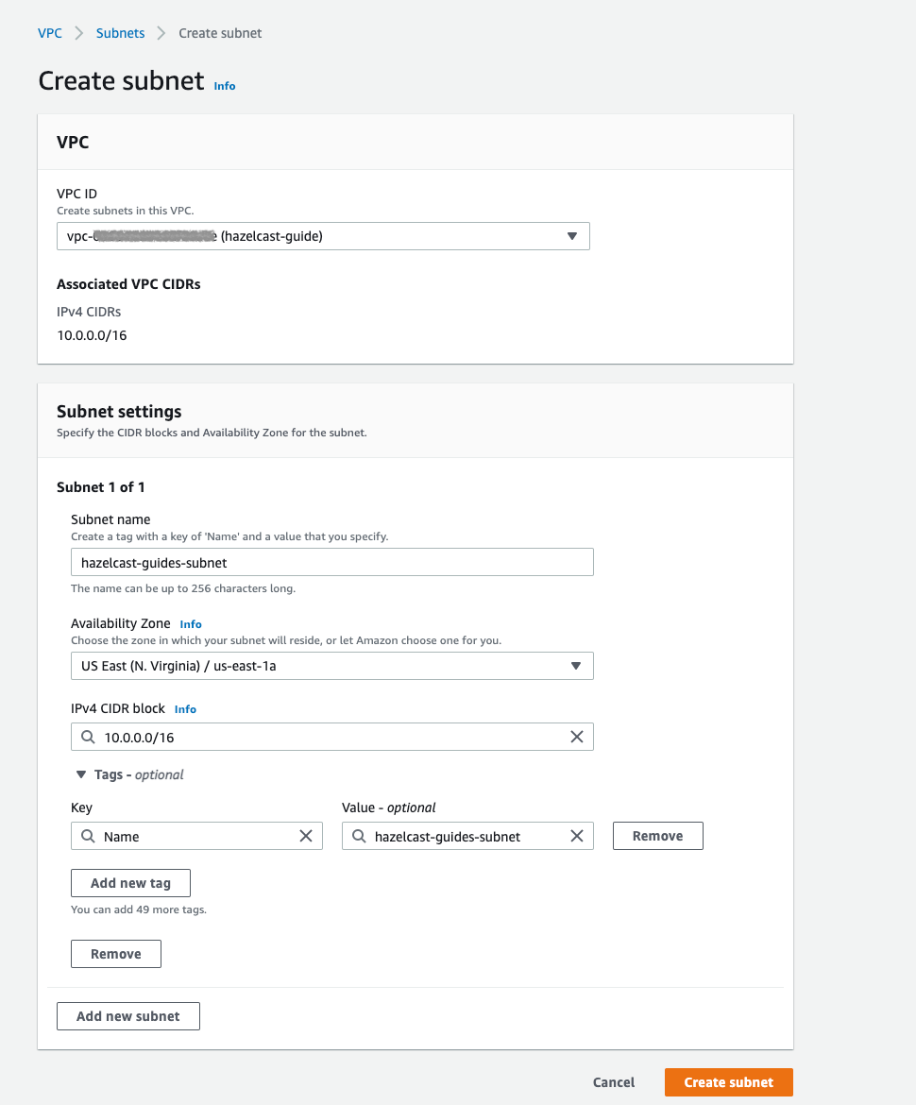Navigate to Subnets breadcrumb
This screenshot has width=916, height=1105.
tap(121, 33)
